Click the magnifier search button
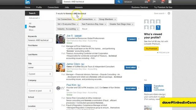The height and width of the screenshot is (110, 196). (119, 2)
